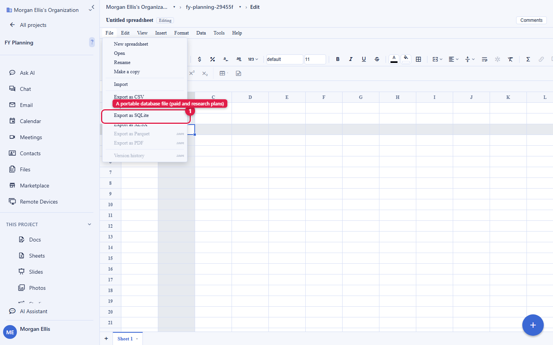Open the default font family dropdown
This screenshot has width=553, height=345.
pos(285,59)
